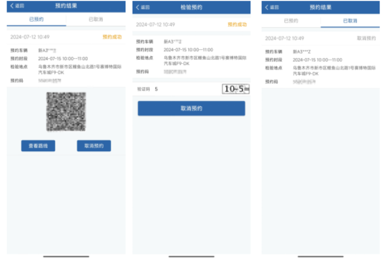The width and height of the screenshot is (384, 266).
Task: Click plate number 新A3***Z on right screen
Action: 302,52
